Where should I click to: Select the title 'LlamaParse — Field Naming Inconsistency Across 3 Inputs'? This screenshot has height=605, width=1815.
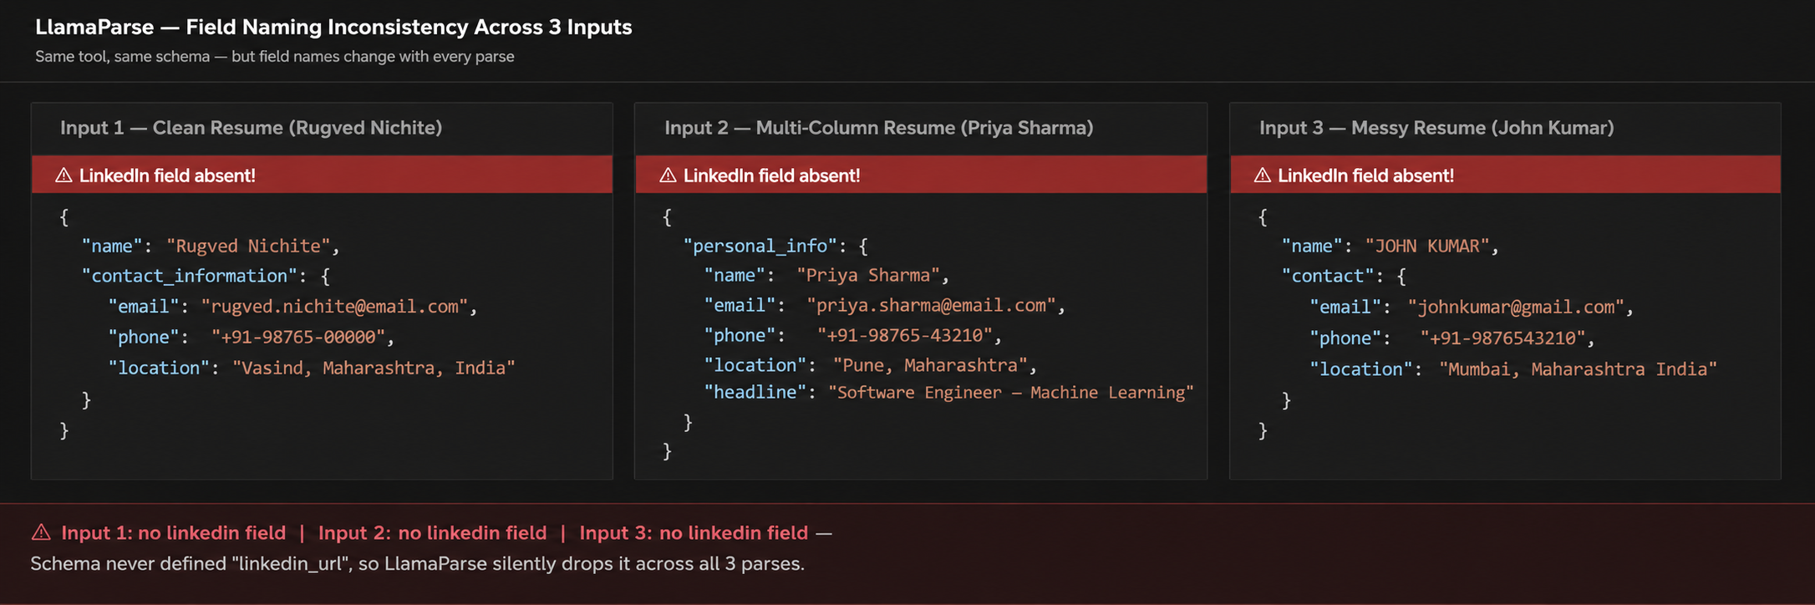click(x=333, y=28)
